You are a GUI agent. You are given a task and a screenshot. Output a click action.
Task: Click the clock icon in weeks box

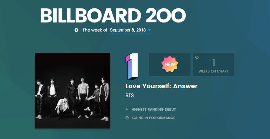(x=197, y=57)
